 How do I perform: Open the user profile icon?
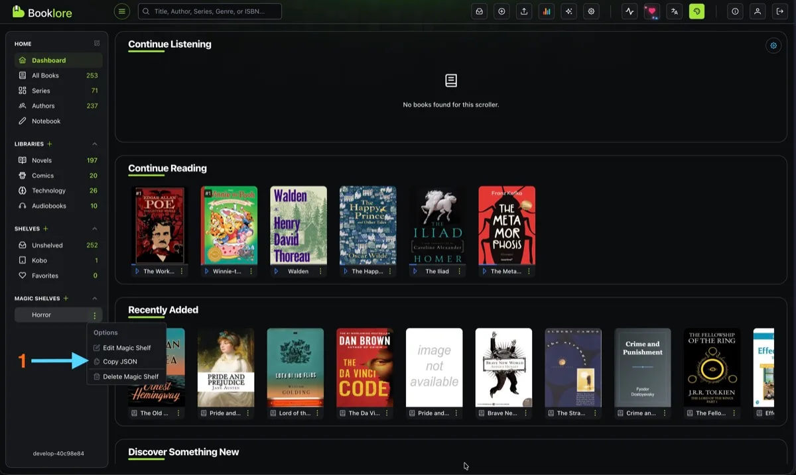[758, 11]
